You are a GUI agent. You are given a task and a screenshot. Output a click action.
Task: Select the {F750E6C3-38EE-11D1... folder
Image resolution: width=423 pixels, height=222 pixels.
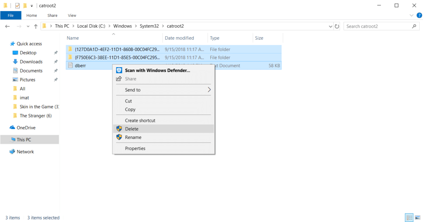174,57
